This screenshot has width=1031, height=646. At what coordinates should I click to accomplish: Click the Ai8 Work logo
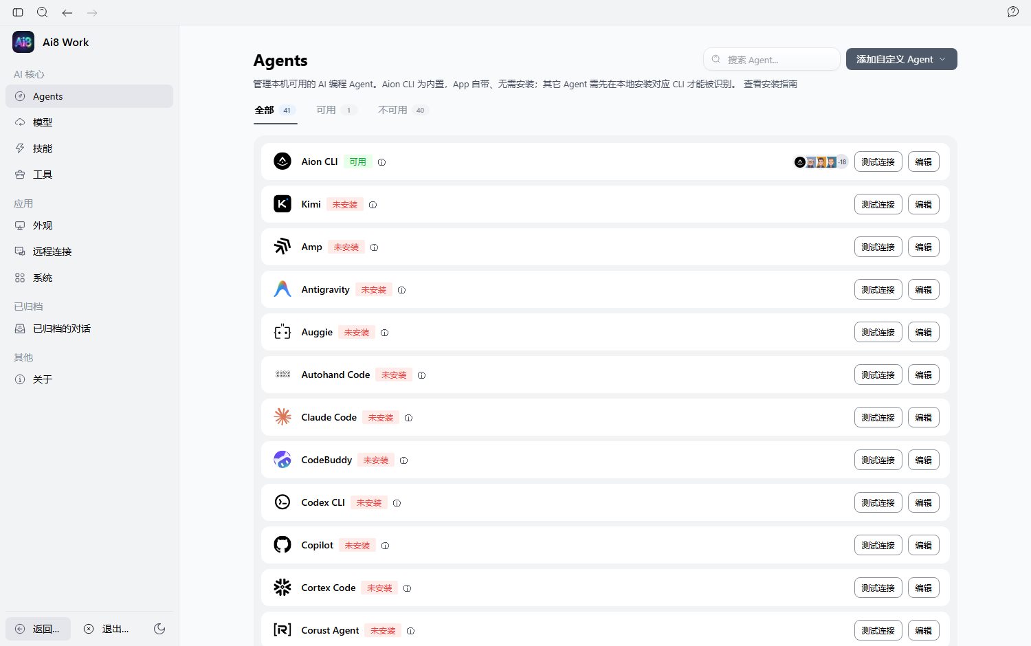coord(23,42)
